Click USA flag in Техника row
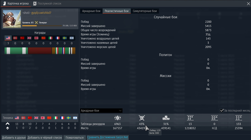The height and width of the screenshot is (140, 251). 17,118
